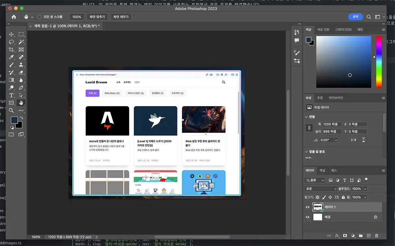Select the Crop tool

11,50
